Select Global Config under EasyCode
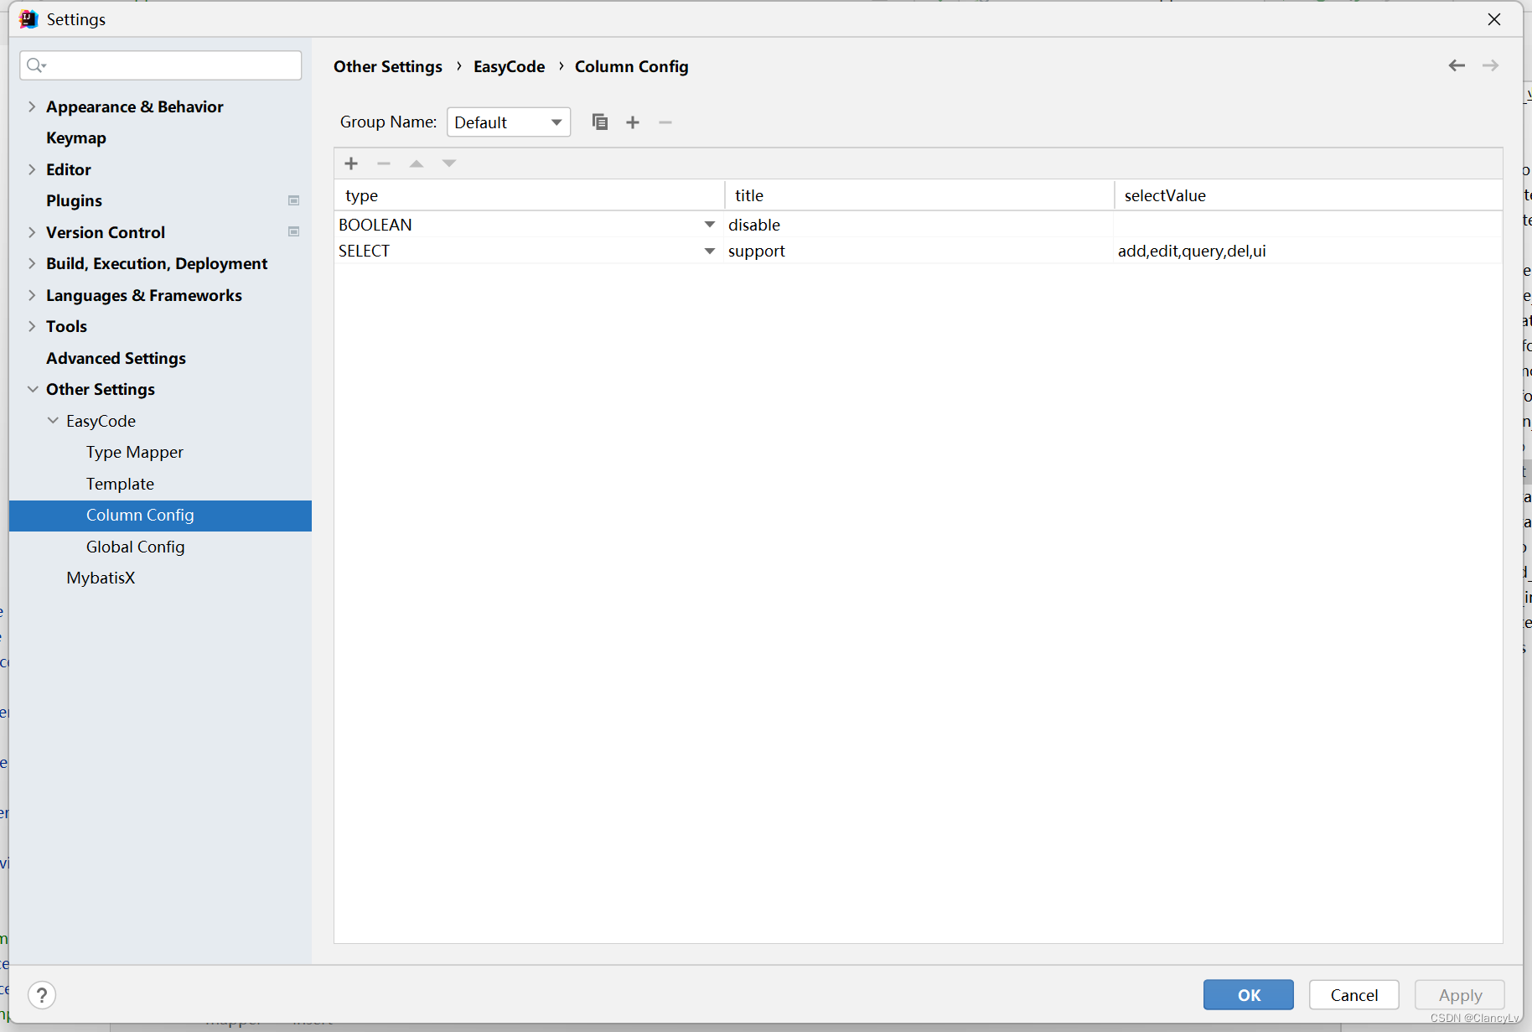This screenshot has width=1532, height=1032. 135,547
